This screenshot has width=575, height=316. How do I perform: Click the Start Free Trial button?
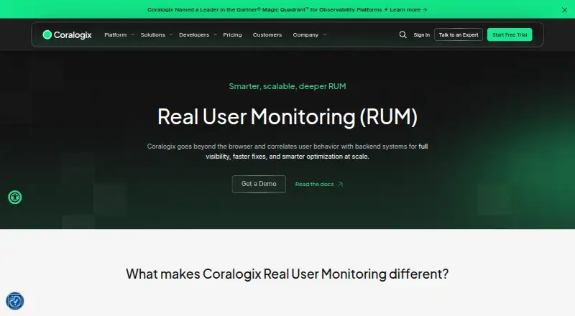tap(510, 34)
